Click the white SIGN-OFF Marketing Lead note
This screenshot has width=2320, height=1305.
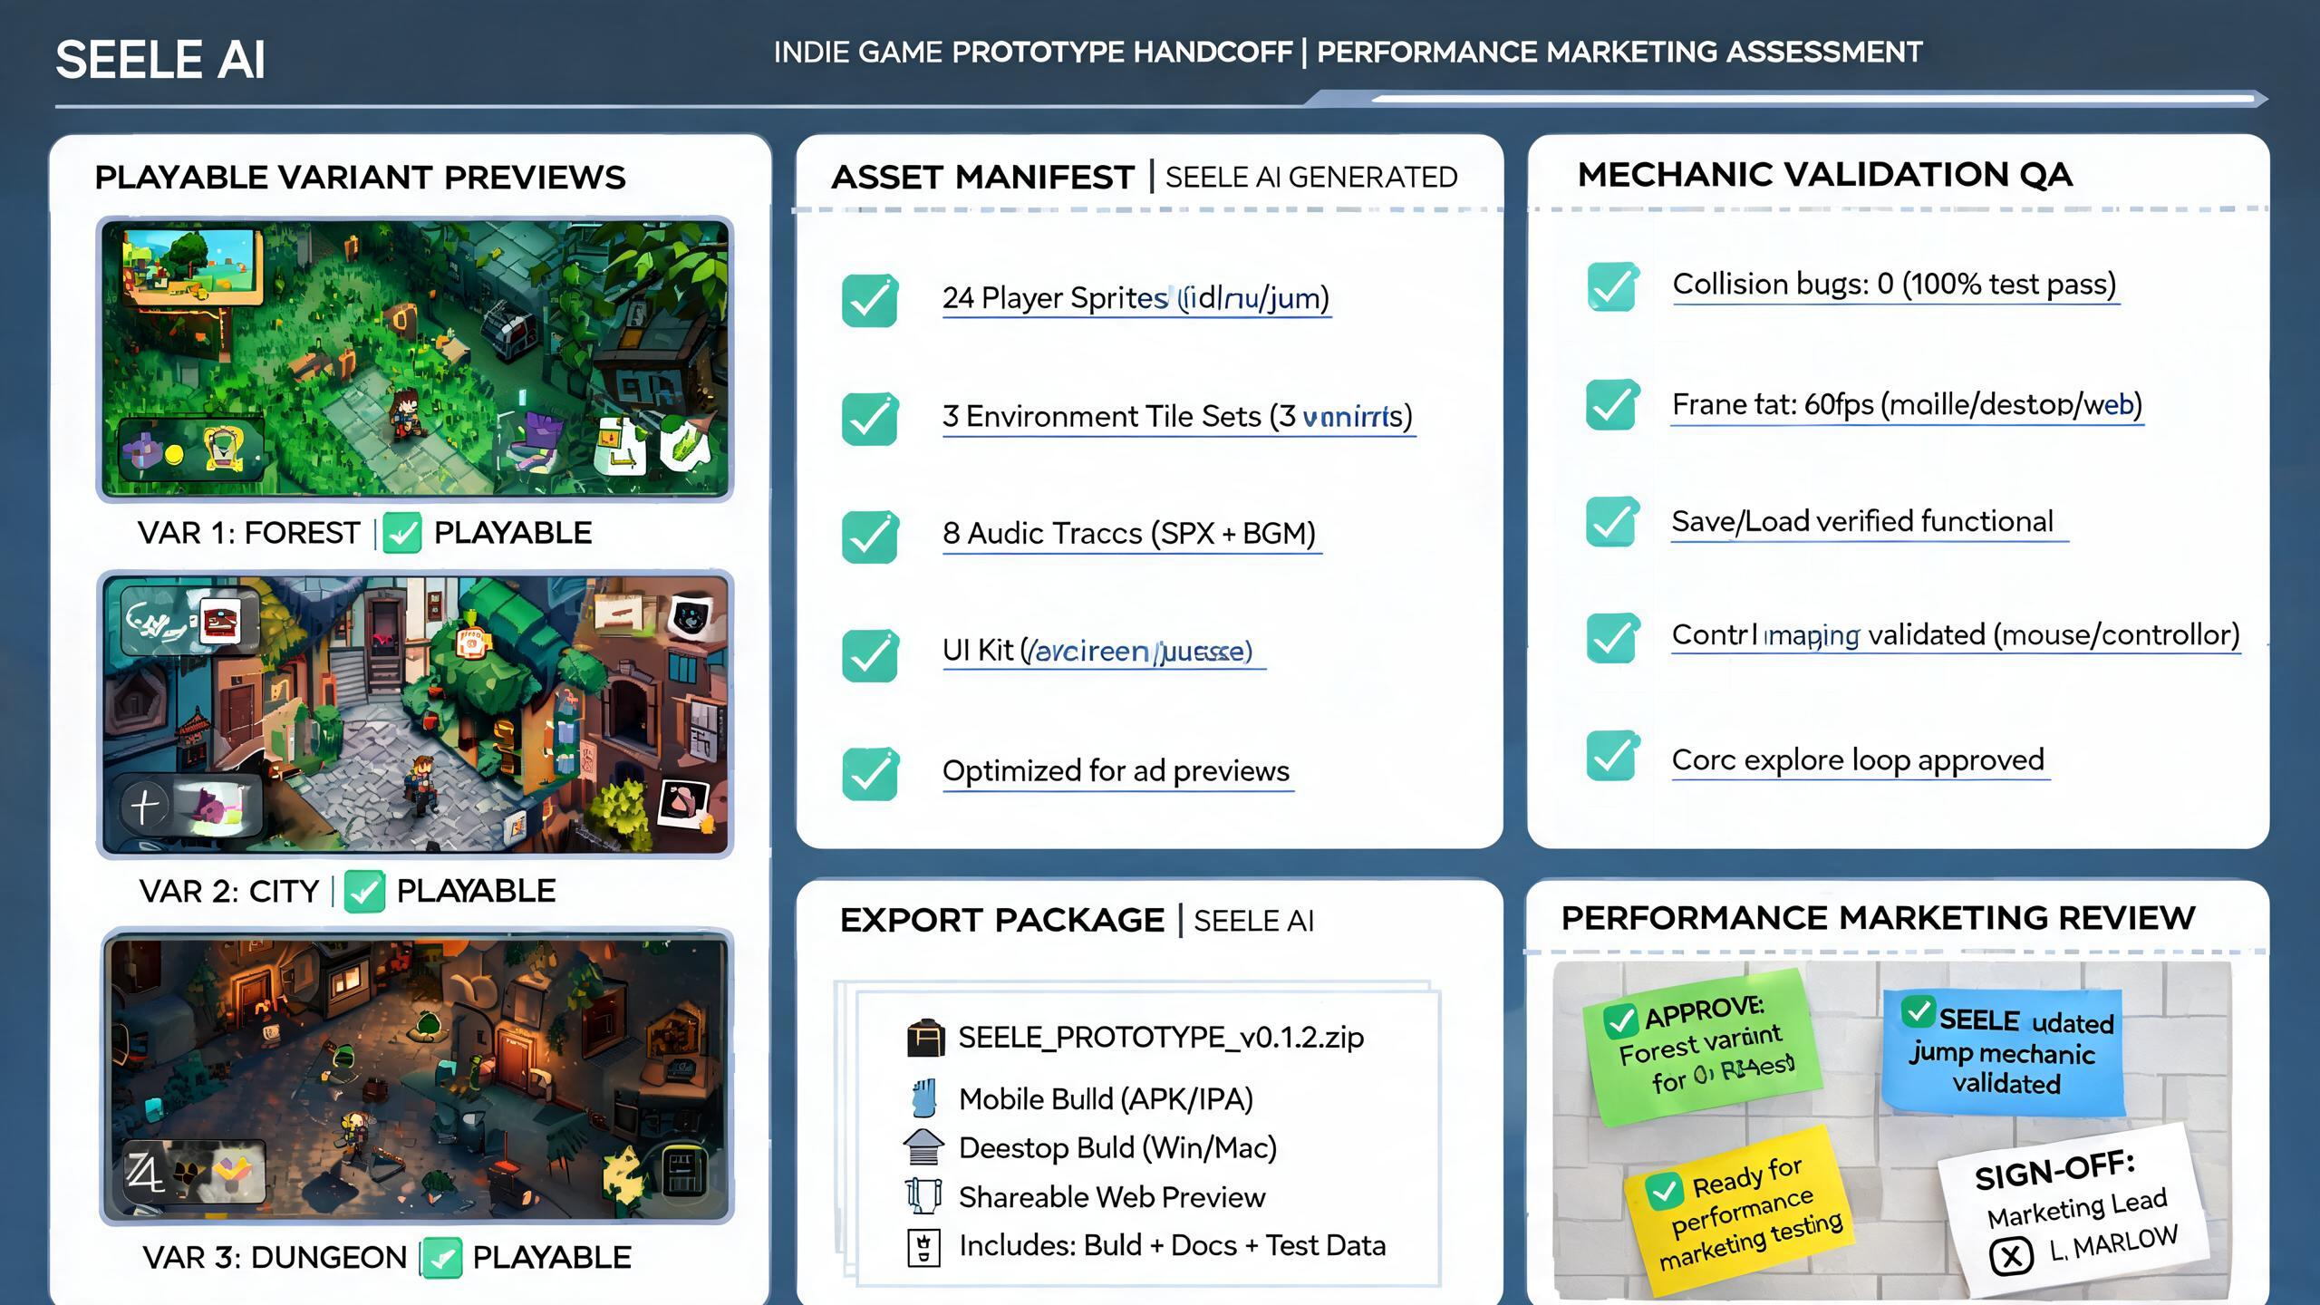tap(2075, 1210)
